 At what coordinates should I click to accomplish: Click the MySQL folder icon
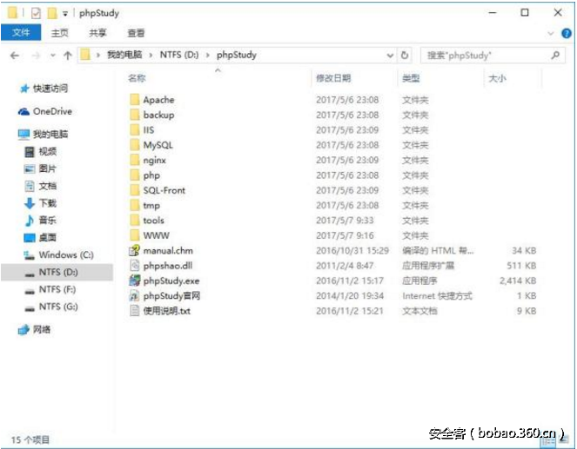[x=135, y=145]
